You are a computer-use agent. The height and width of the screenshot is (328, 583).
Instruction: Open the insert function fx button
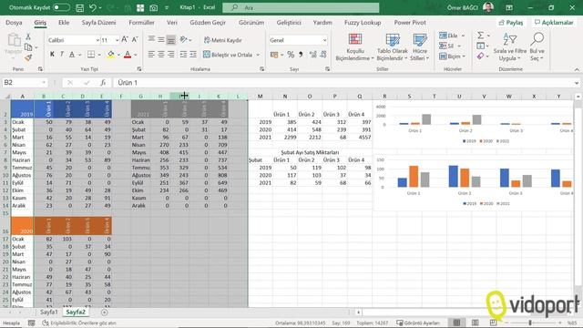tap(103, 83)
